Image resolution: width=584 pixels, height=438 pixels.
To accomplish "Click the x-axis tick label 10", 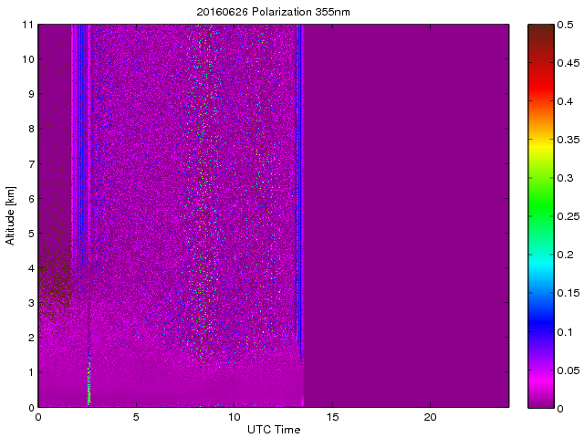I will 235,417.
